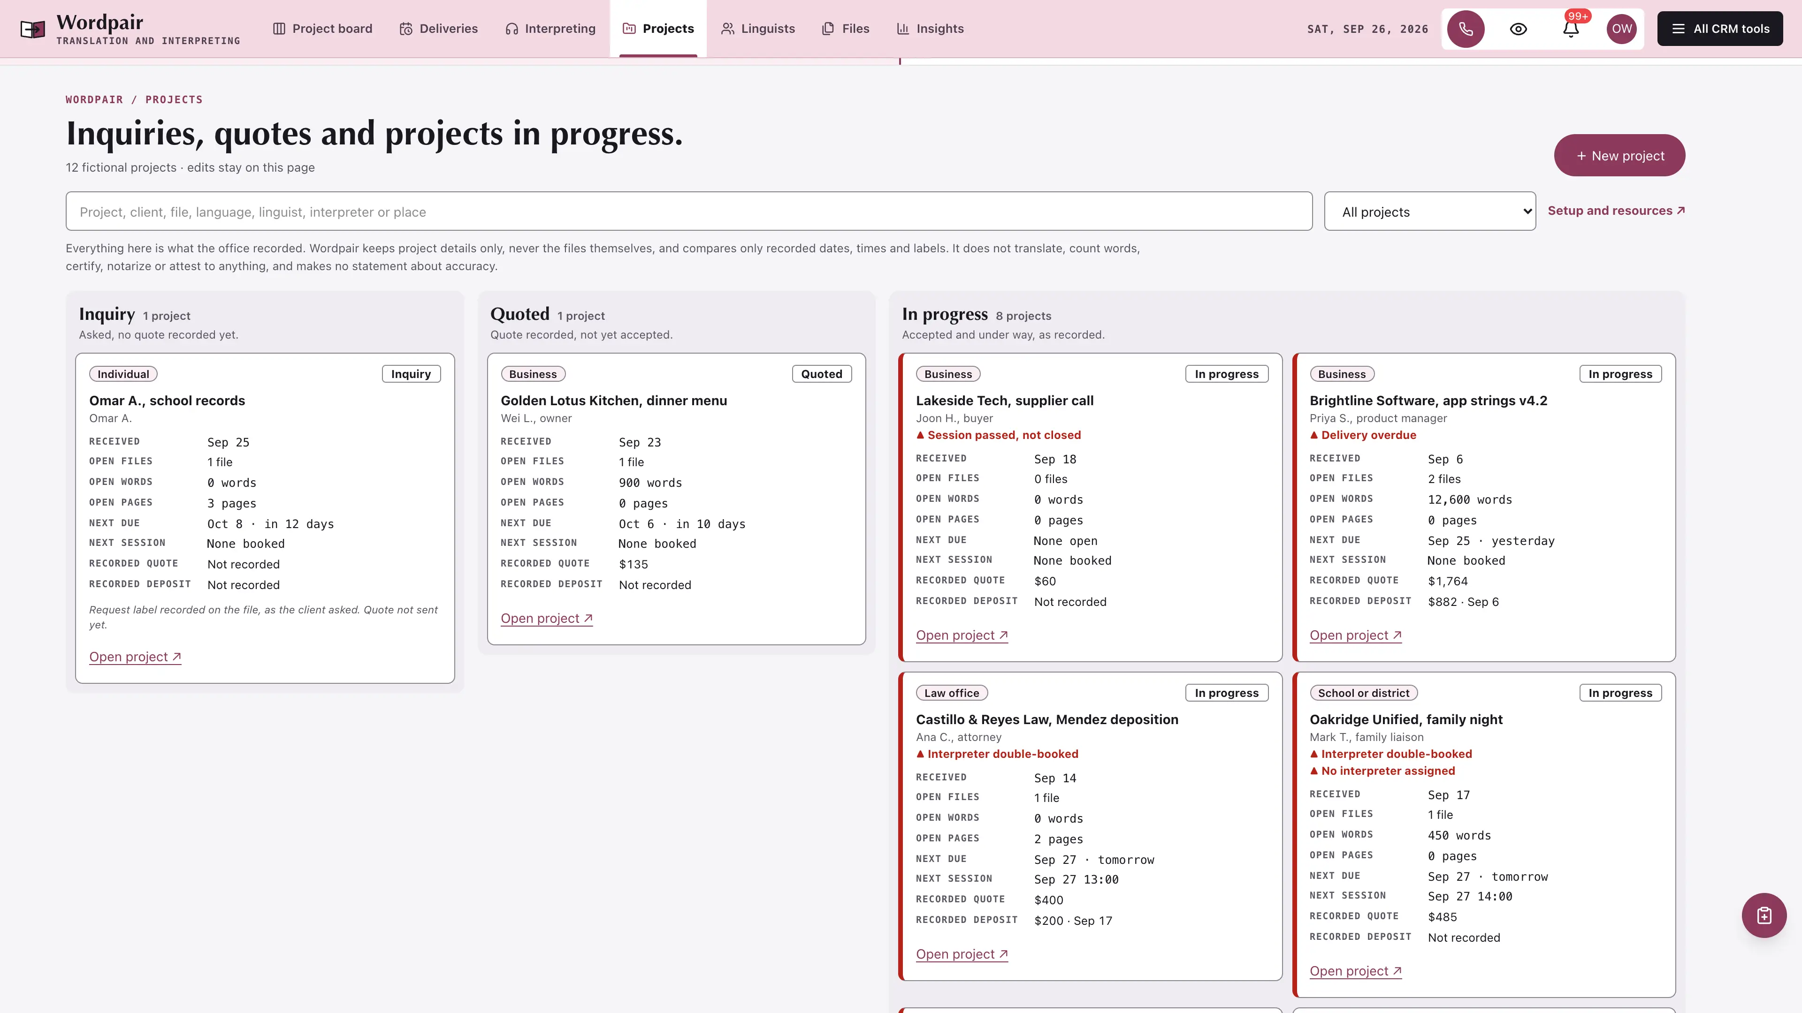
Task: Click the Wordpair logo icon
Action: pos(33,29)
